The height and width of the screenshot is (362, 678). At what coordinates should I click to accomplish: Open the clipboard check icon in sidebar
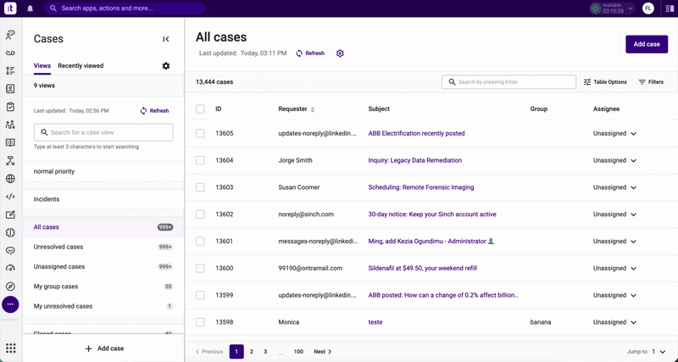pyautogui.click(x=10, y=106)
